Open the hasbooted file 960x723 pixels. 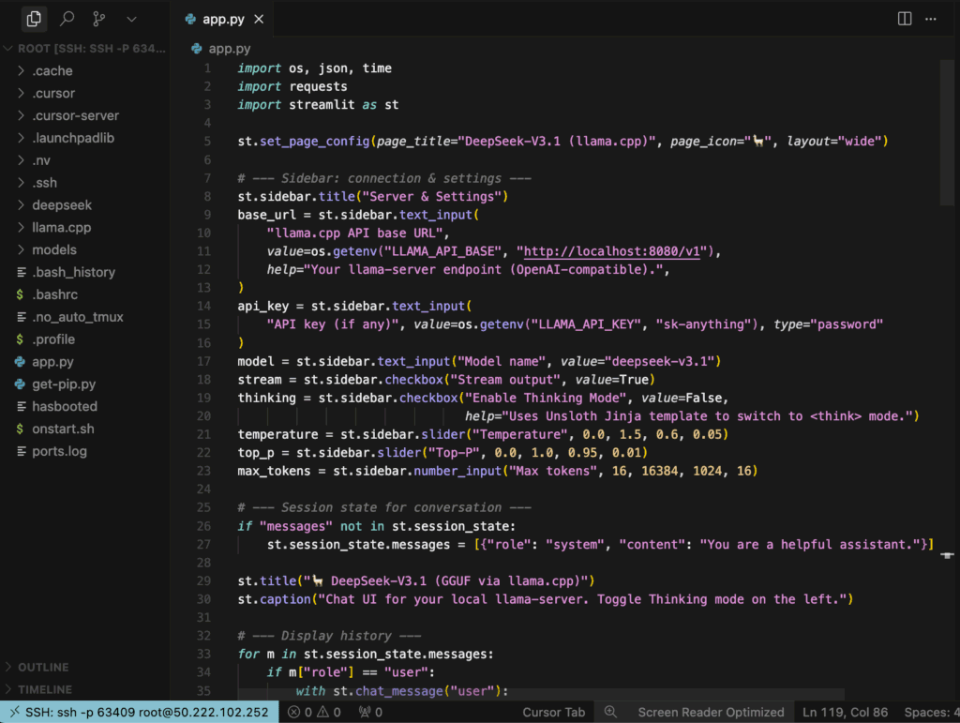click(x=85, y=406)
